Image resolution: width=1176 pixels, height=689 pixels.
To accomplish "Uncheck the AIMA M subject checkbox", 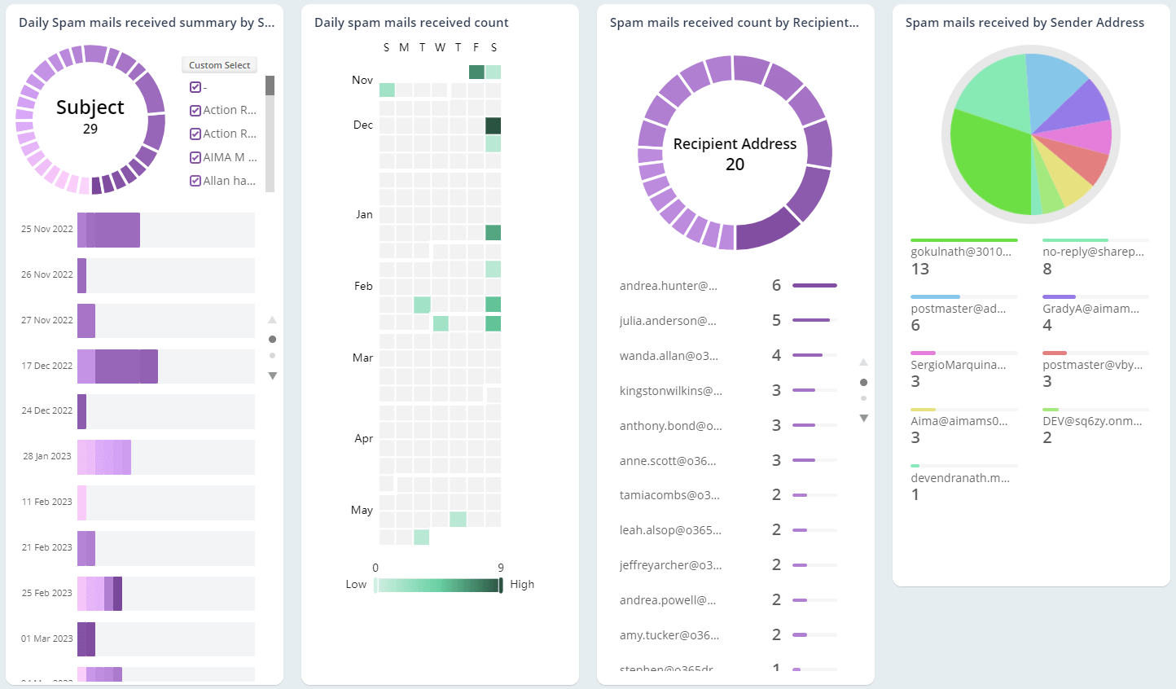I will (195, 157).
